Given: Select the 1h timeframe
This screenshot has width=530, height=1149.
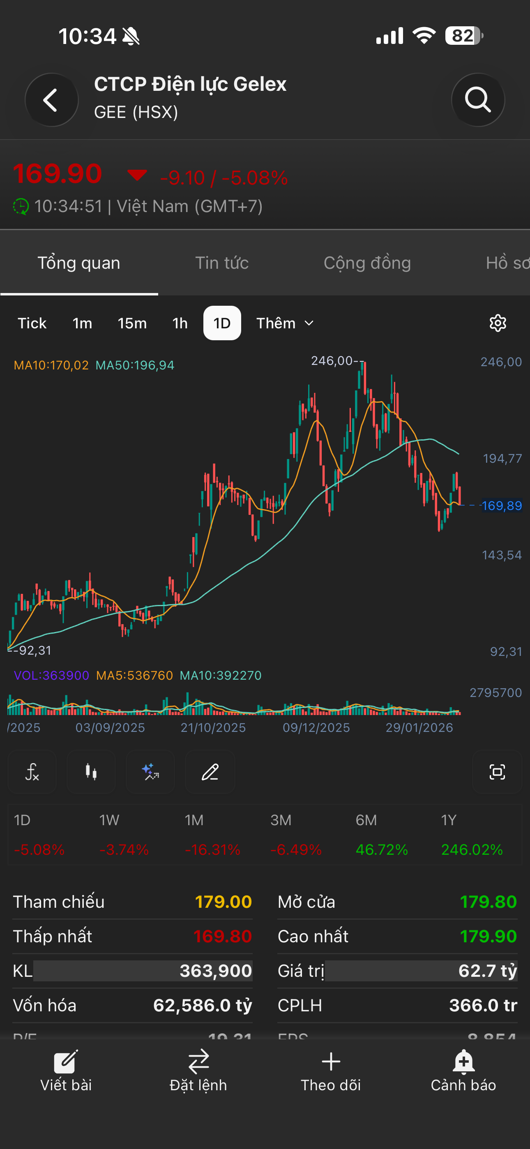Looking at the screenshot, I should (x=180, y=323).
